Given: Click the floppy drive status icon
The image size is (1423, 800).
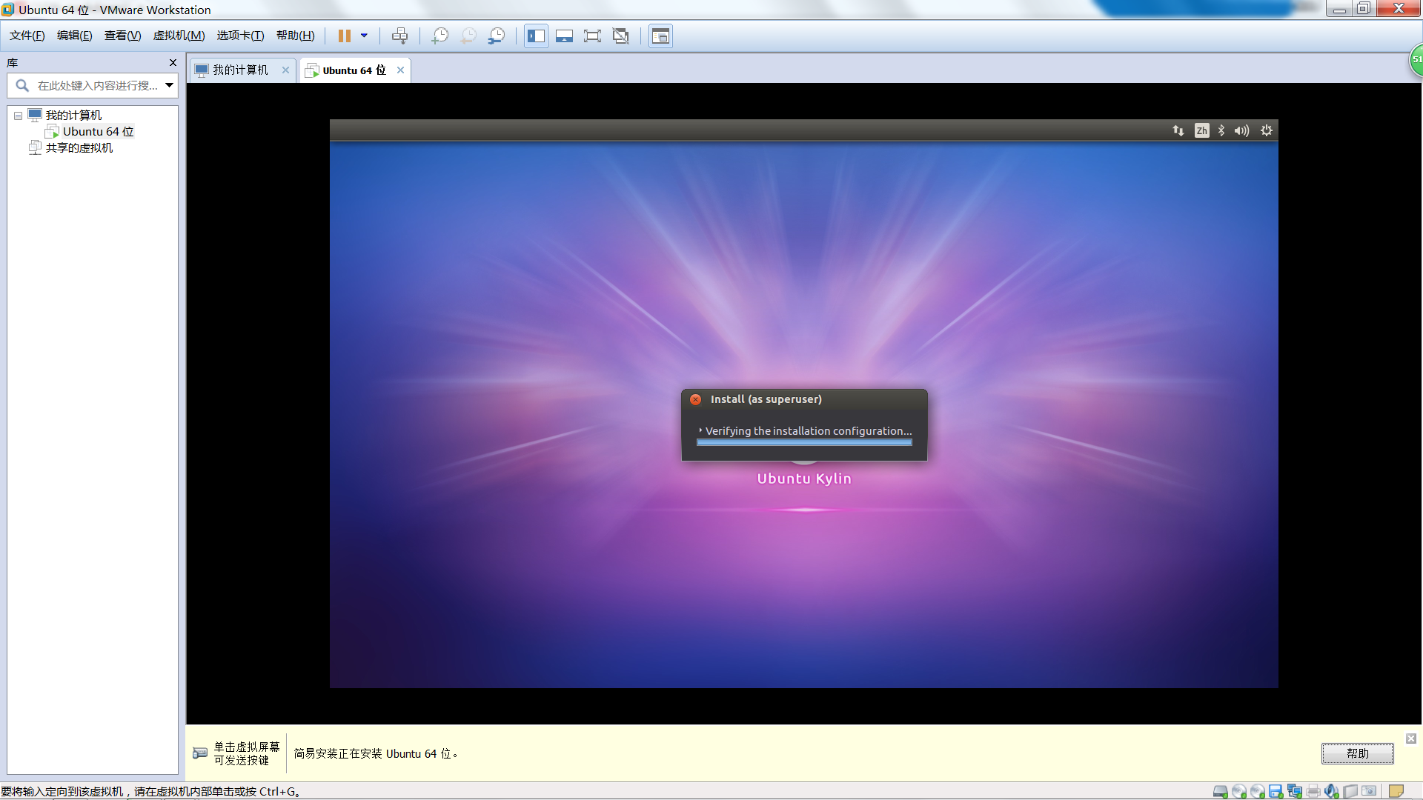Looking at the screenshot, I should (1276, 791).
